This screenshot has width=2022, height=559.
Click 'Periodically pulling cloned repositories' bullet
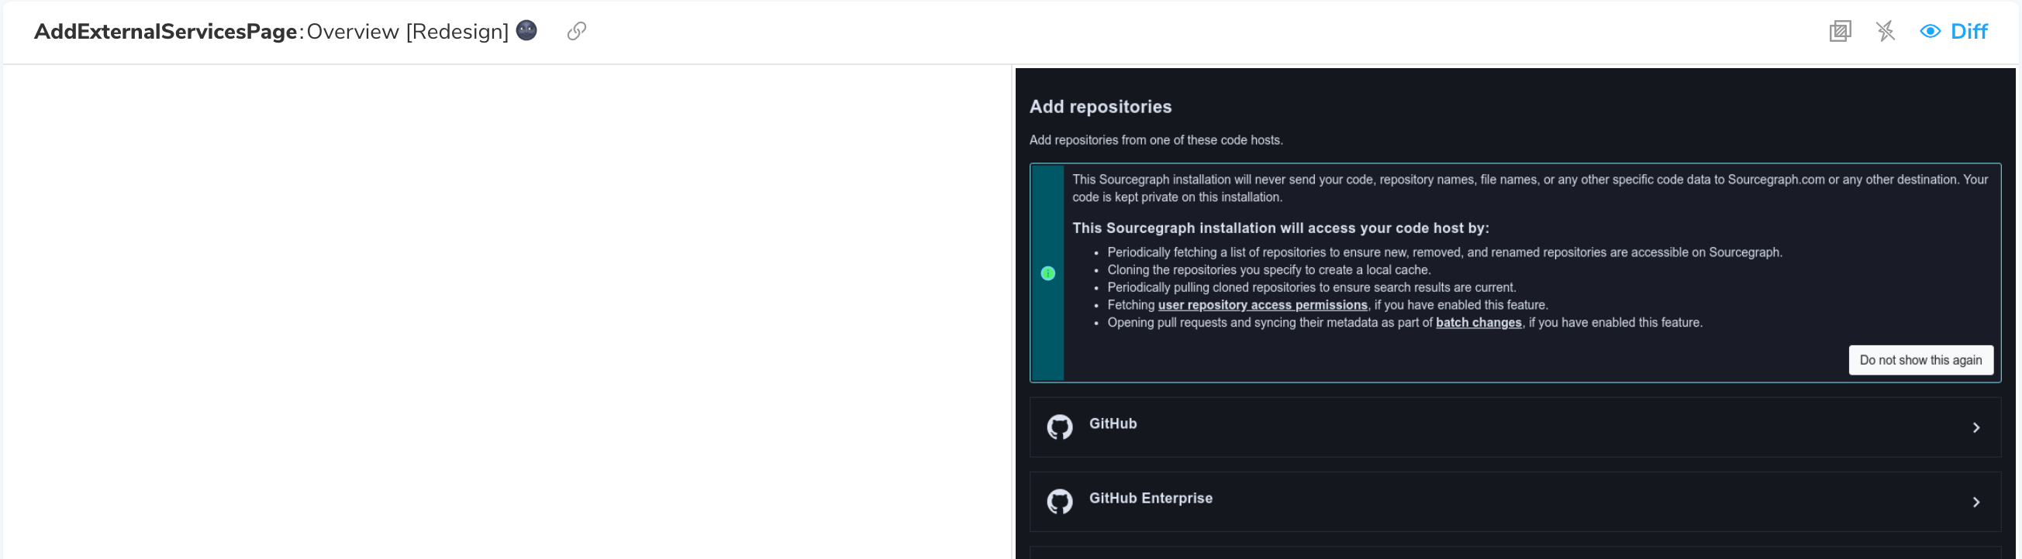click(1311, 287)
